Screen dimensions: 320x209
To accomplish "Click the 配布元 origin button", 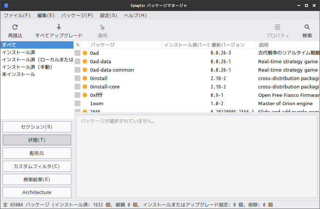I will click(x=37, y=153).
